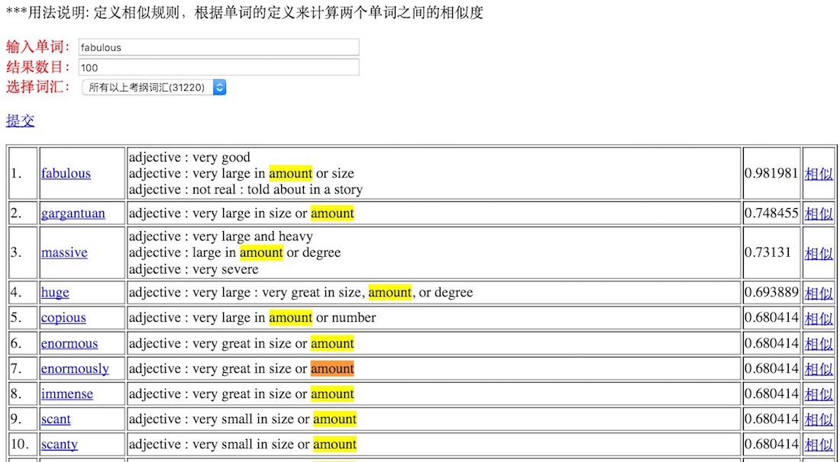Click the score 0.981981
The height and width of the screenshot is (462, 840).
[x=771, y=173]
